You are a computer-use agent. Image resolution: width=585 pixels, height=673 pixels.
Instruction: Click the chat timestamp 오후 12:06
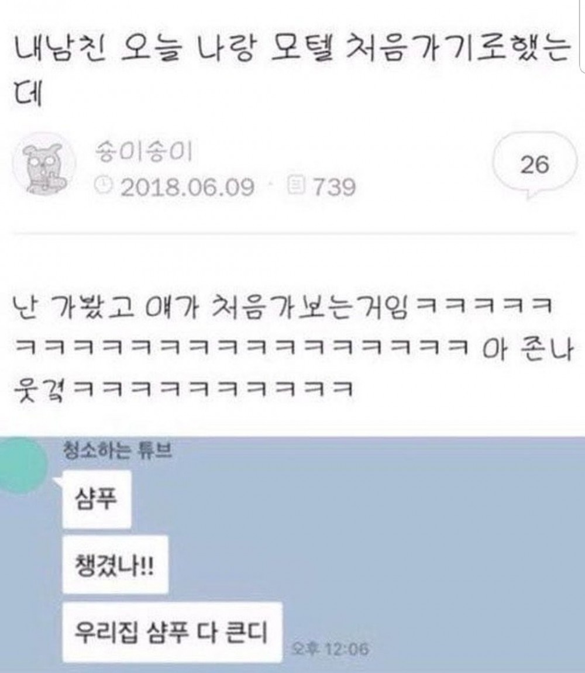(330, 648)
